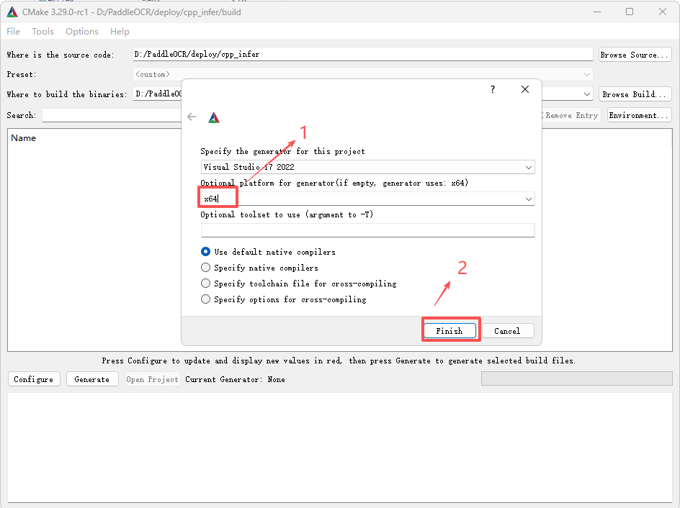The width and height of the screenshot is (680, 508).
Task: Click the Open Project button
Action: click(152, 379)
